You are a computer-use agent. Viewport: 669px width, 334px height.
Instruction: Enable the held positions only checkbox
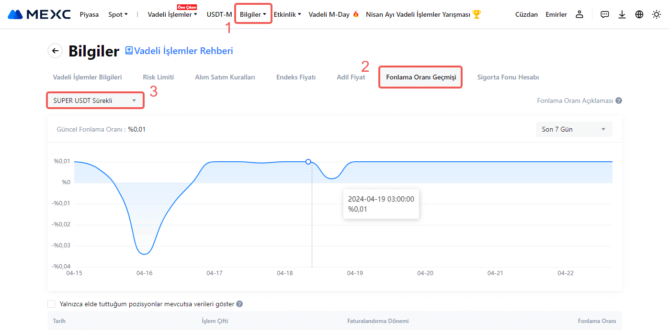tap(52, 304)
